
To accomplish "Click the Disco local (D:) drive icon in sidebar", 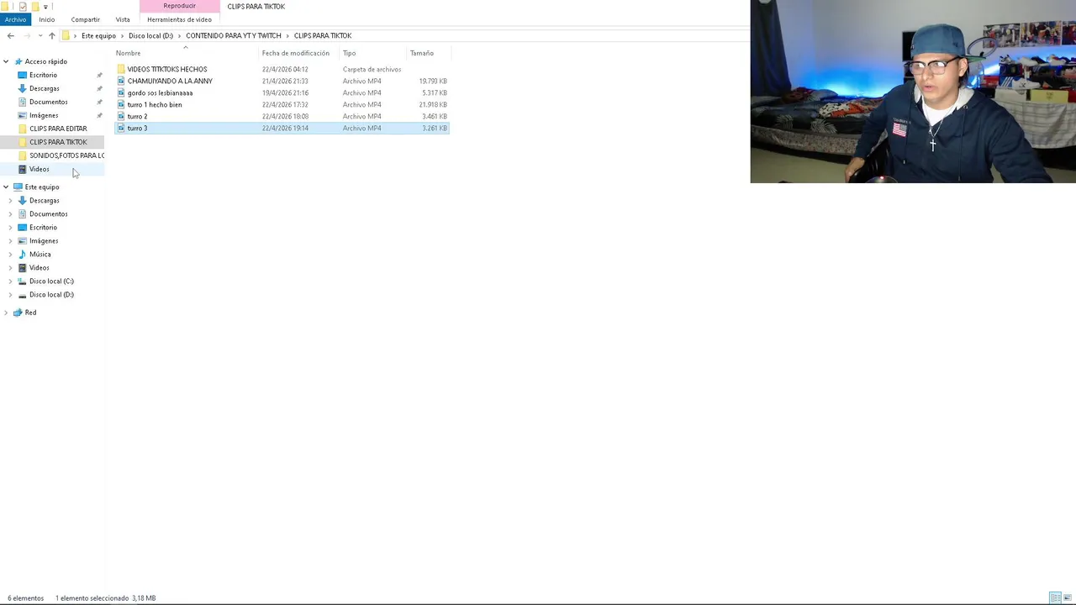I will (22, 294).
